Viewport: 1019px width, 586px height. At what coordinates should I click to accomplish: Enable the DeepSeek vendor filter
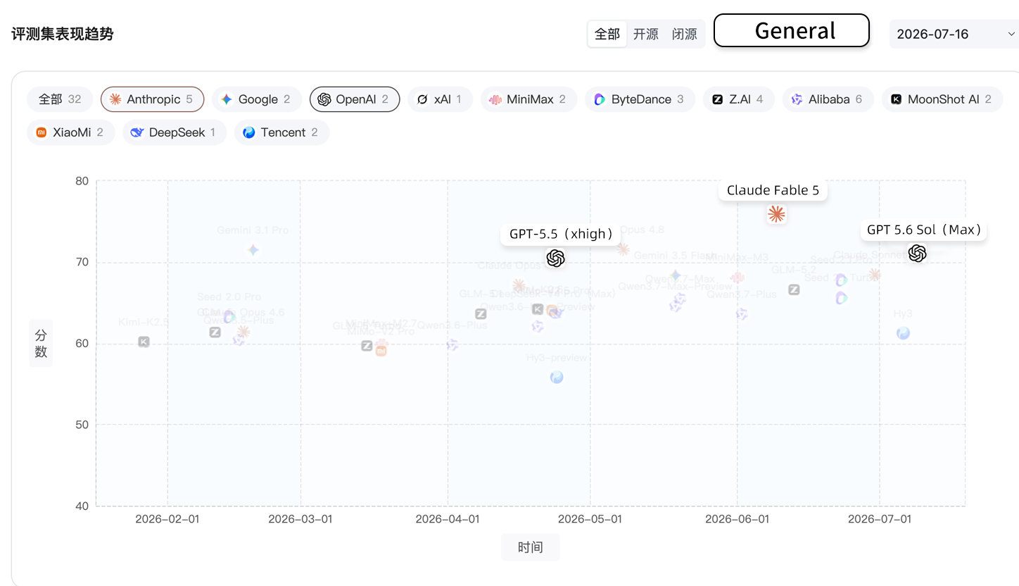175,132
